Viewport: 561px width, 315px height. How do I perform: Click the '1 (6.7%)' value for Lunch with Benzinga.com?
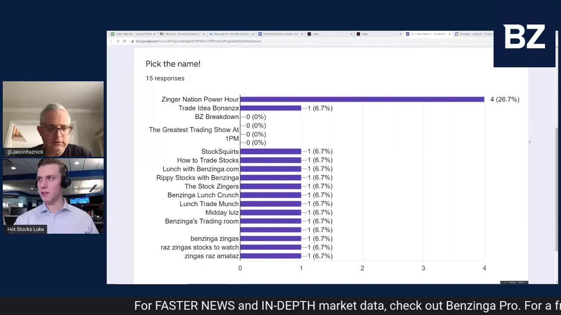[320, 169]
